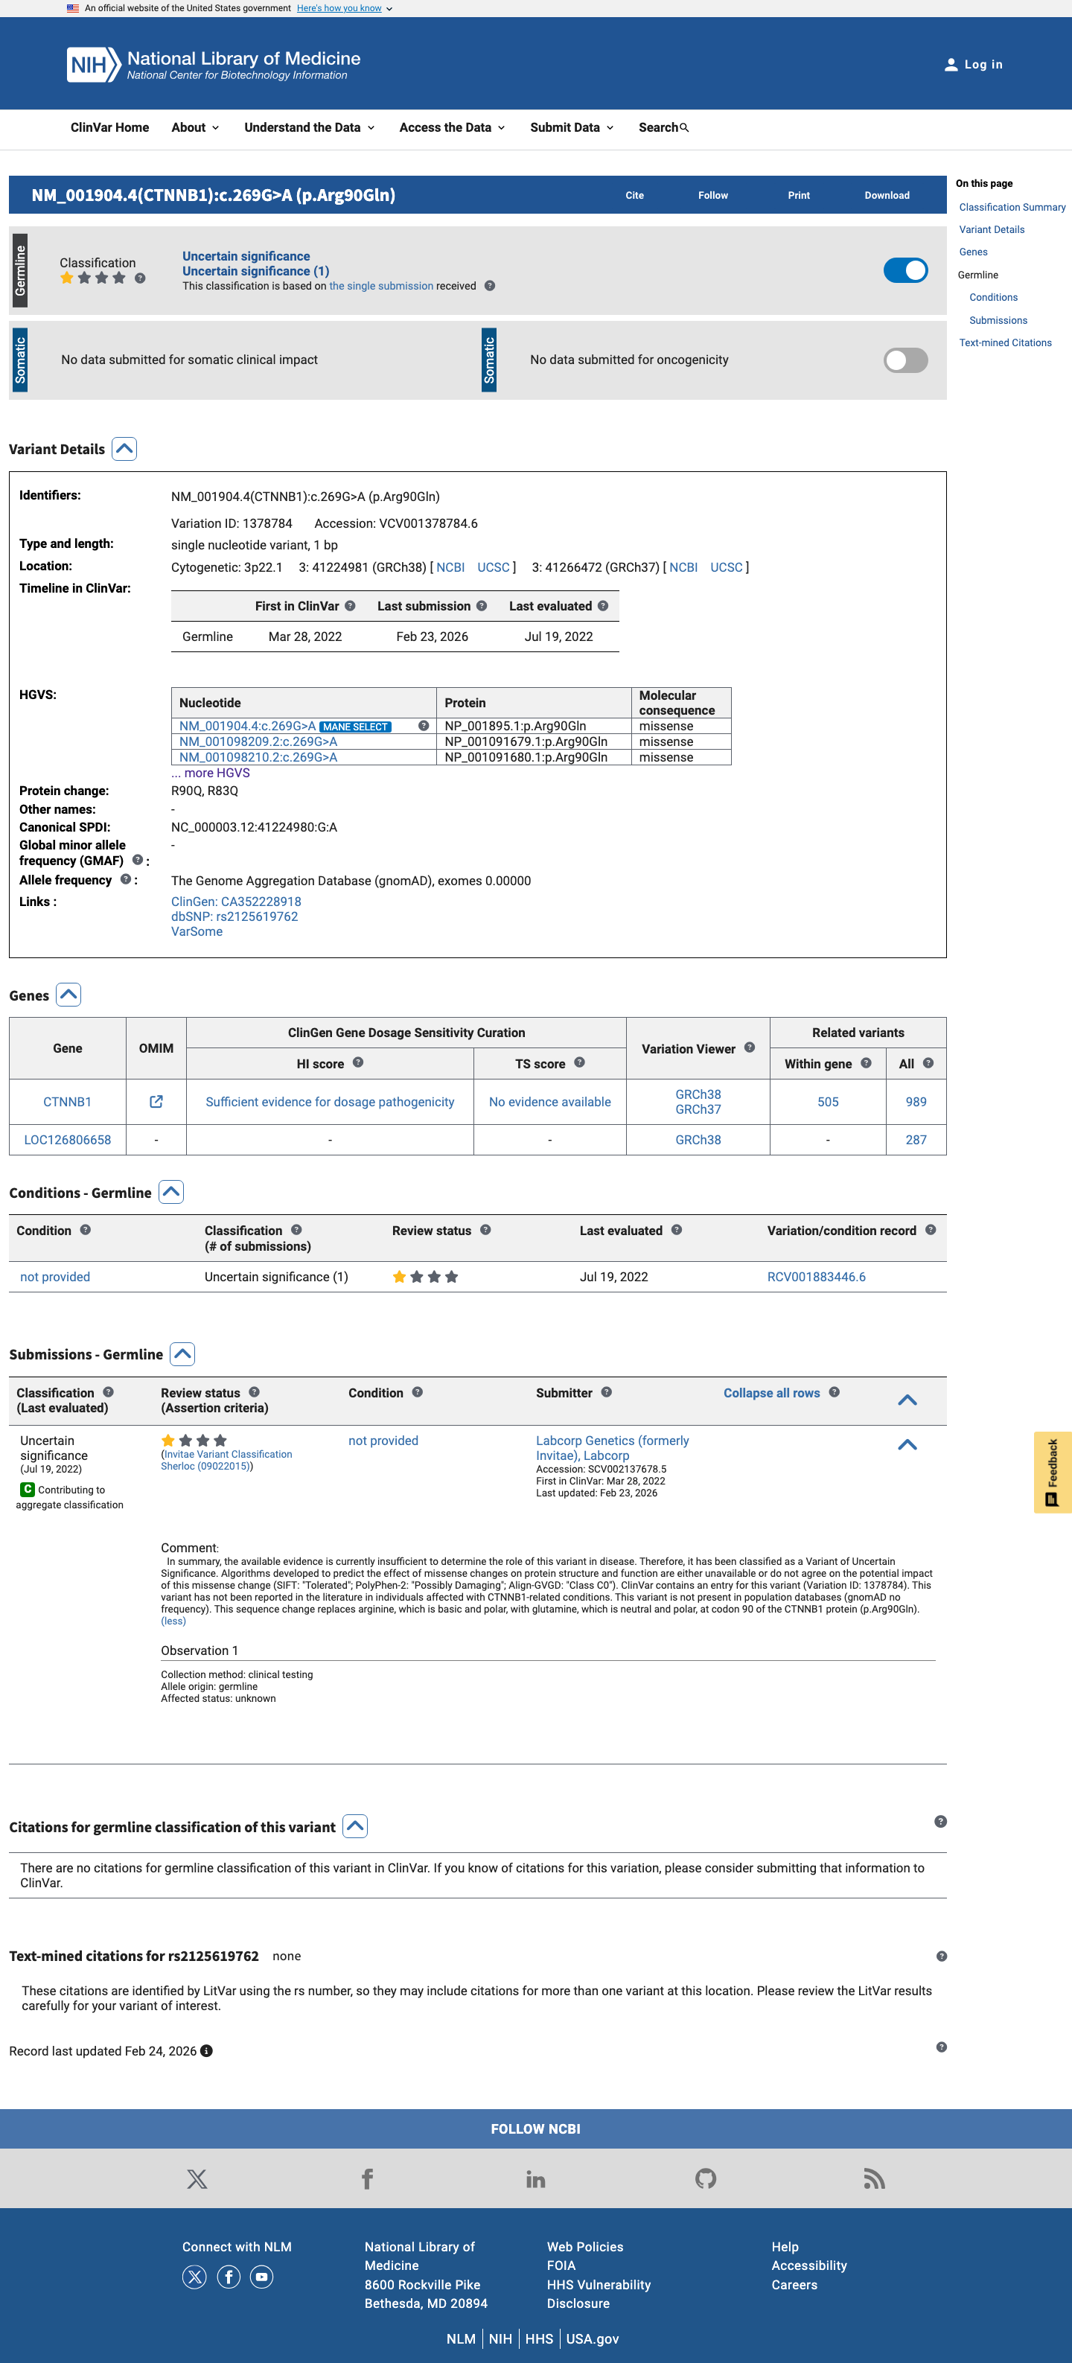The image size is (1072, 2363).
Task: Click help icon next to GMAF label
Action: click(x=138, y=860)
